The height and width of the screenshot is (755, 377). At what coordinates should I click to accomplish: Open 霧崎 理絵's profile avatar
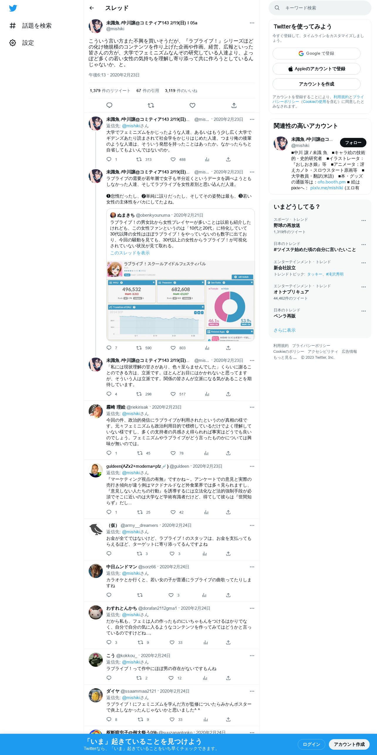point(96,411)
